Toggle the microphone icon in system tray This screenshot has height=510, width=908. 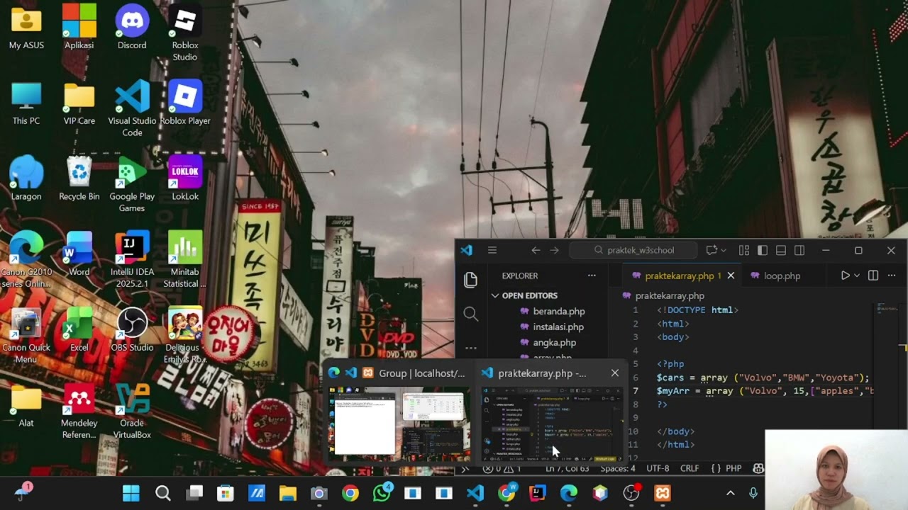(x=753, y=493)
